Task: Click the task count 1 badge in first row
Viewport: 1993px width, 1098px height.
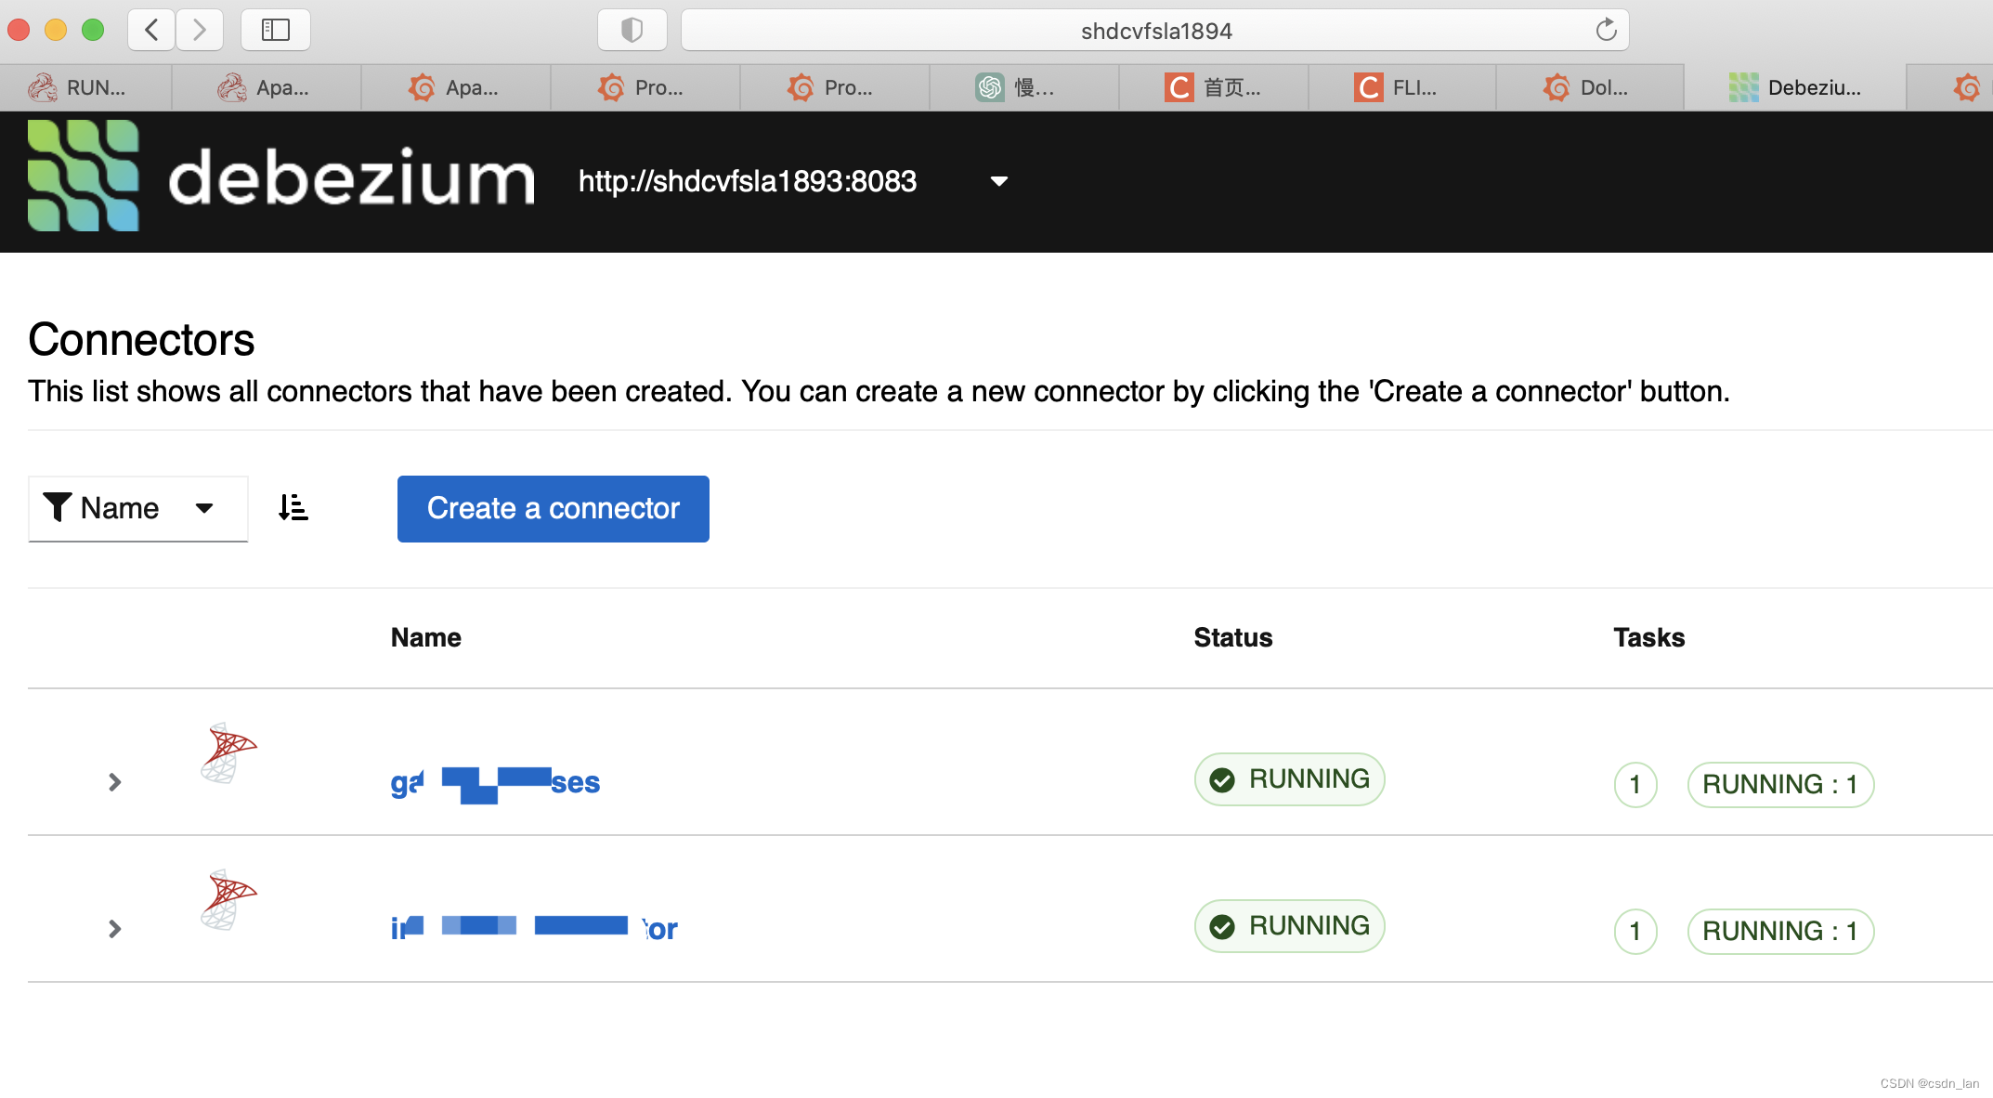Action: 1635,785
